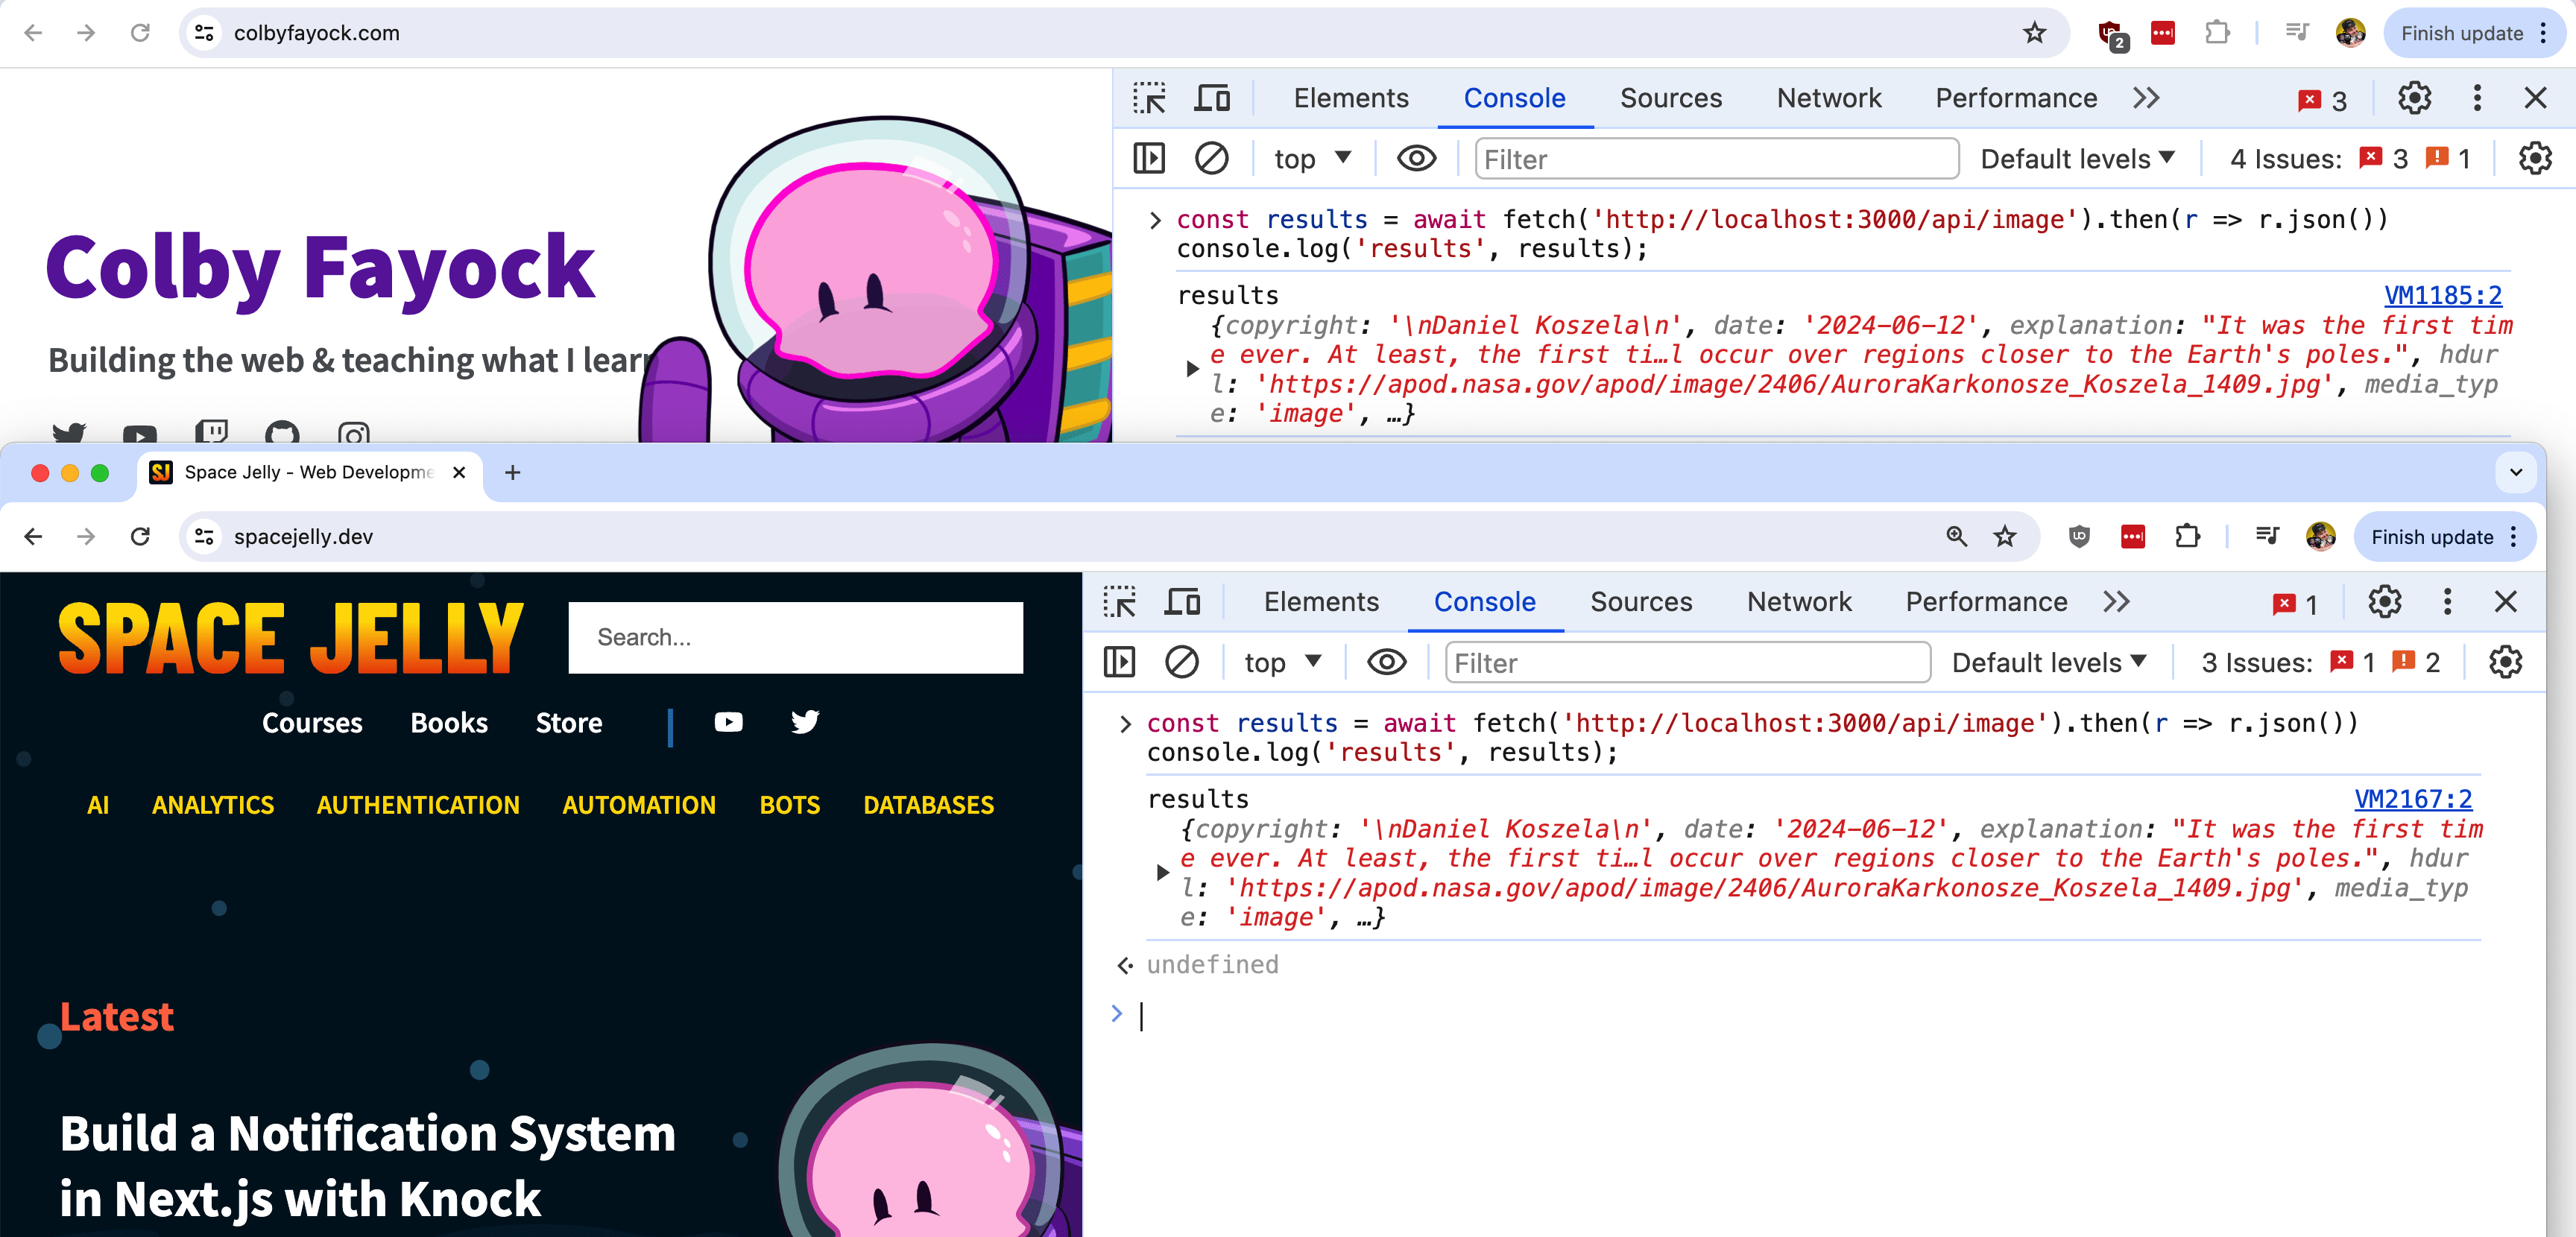2576x1237 pixels.
Task: Show more tabs chevron in Space Jelly DevTools
Action: pyautogui.click(x=2116, y=602)
